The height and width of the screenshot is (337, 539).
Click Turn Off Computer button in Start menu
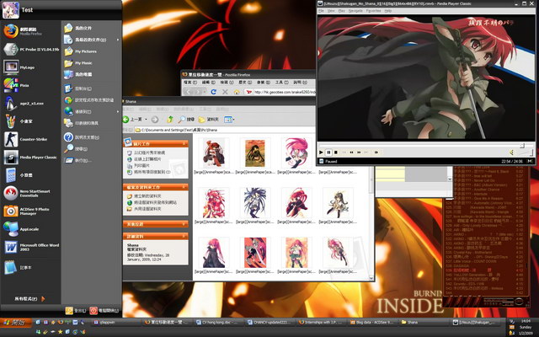coord(104,311)
